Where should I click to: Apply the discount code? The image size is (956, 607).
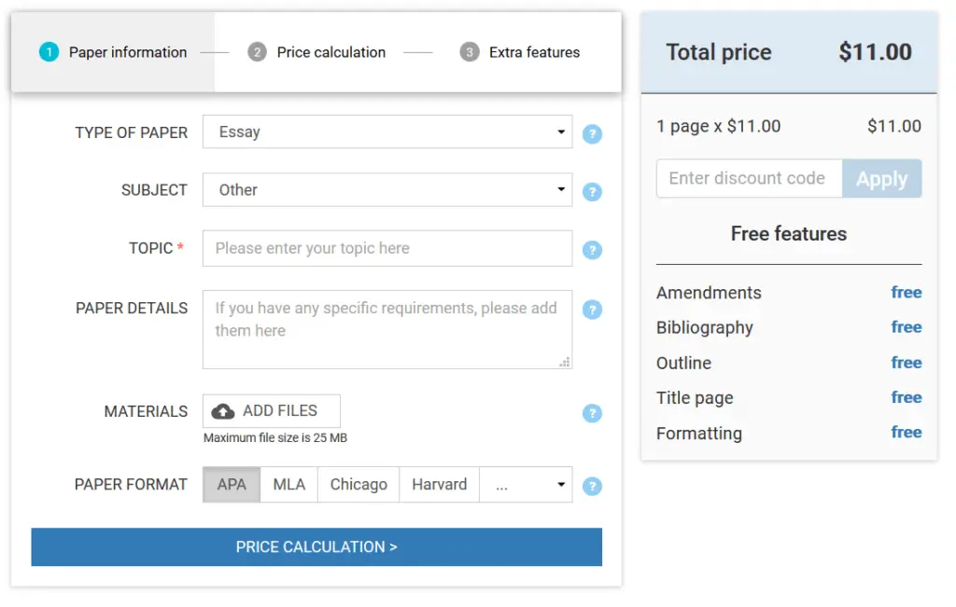(881, 179)
